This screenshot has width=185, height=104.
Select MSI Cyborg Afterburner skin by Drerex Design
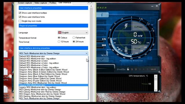point(53,90)
